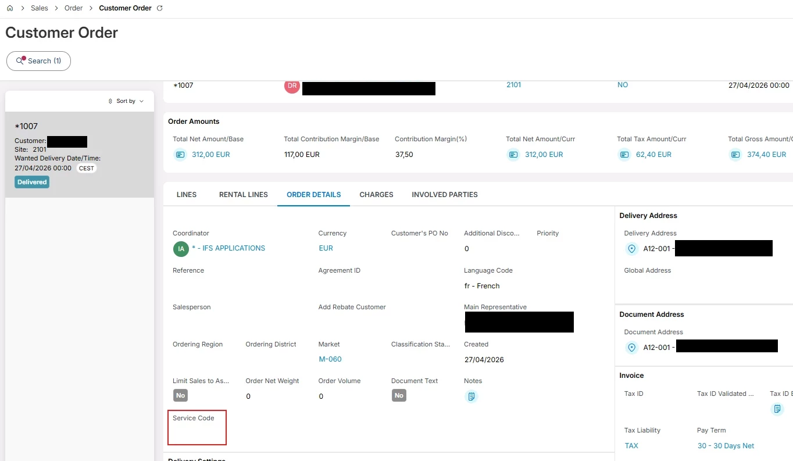Click the Delivery Address location pin icon

(x=631, y=249)
